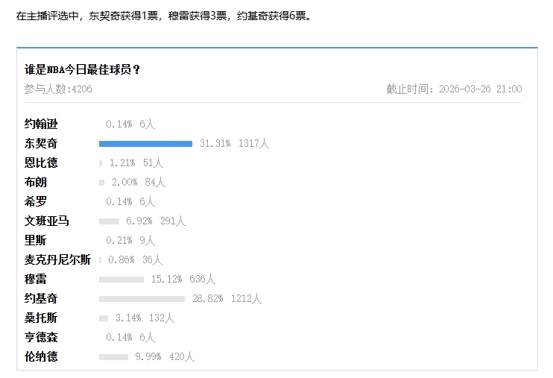Click the 参与人数:4206 participant count

coord(58,89)
